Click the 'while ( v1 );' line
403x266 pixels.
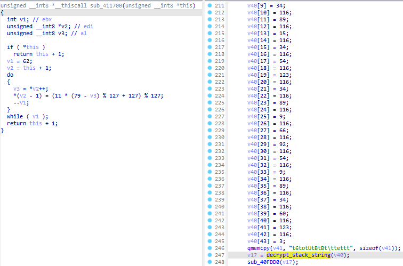tap(28, 116)
